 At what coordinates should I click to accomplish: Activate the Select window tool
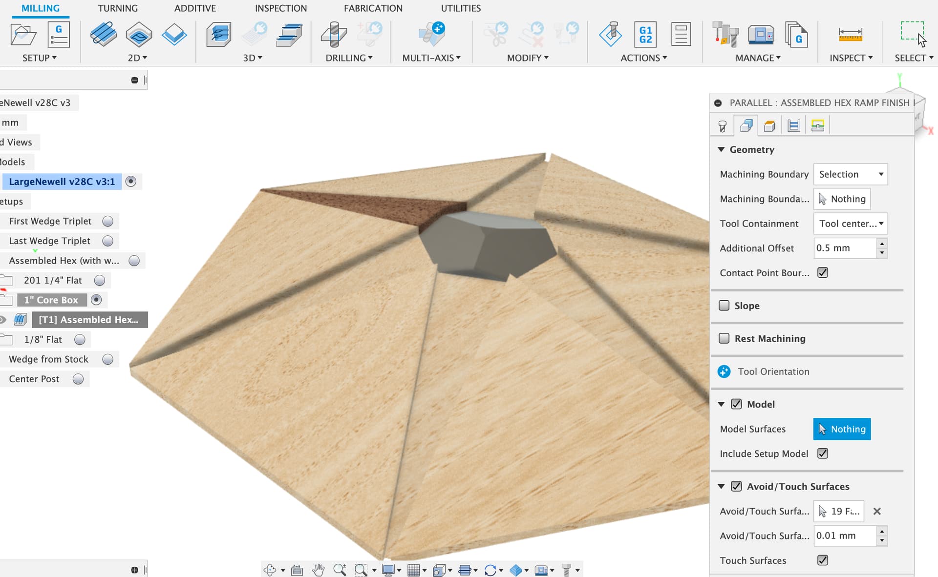tap(913, 34)
